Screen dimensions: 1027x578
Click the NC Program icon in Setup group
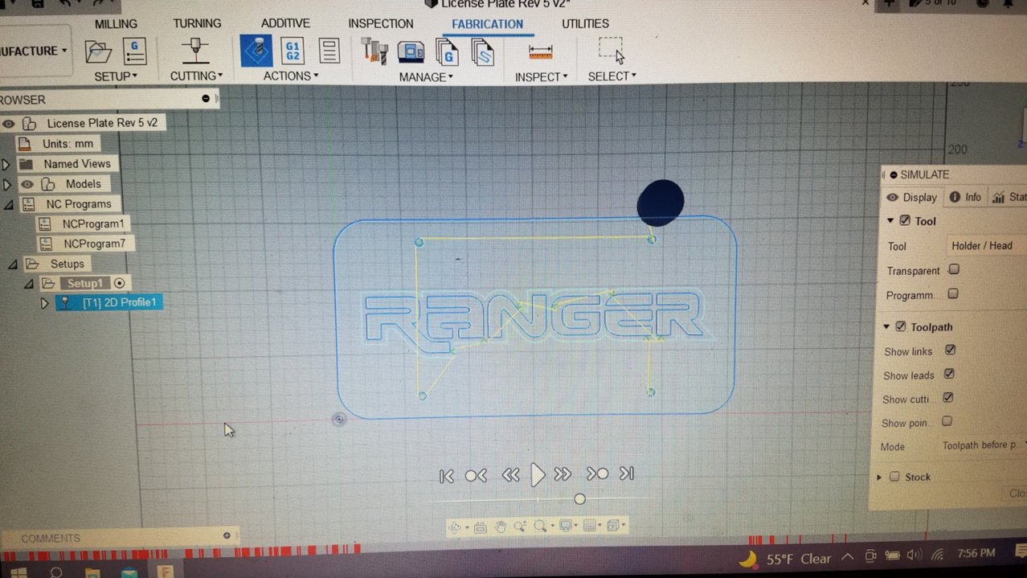(135, 51)
